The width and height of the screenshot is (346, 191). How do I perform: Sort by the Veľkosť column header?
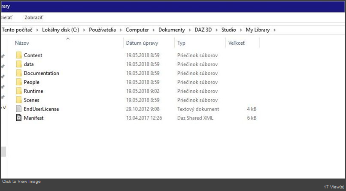[237, 43]
